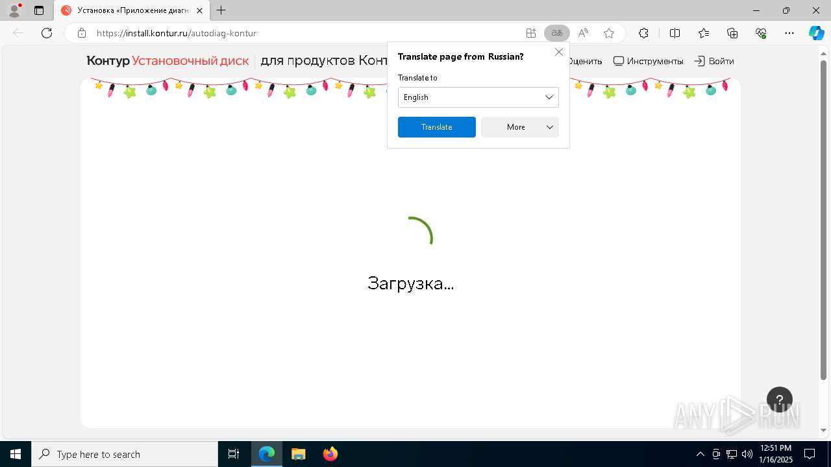
Task: Open Collections panel
Action: click(732, 33)
